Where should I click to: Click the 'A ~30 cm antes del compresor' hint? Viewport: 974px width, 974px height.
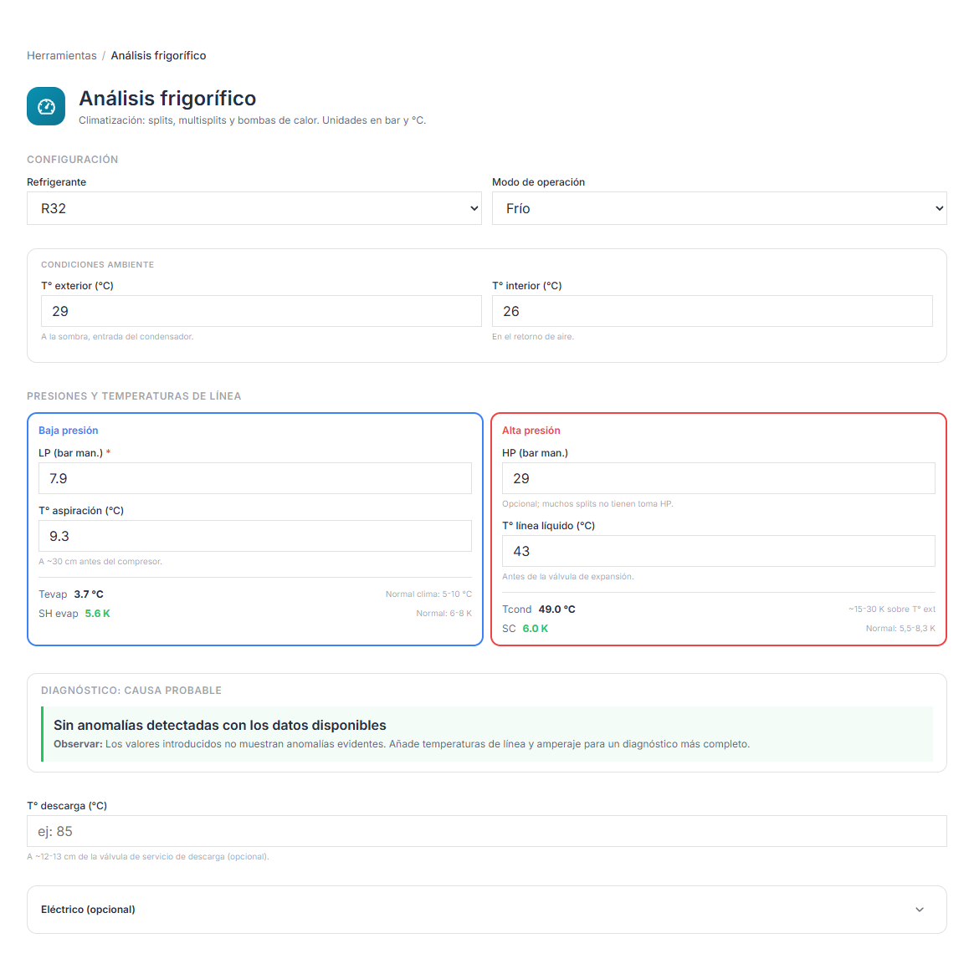click(100, 562)
